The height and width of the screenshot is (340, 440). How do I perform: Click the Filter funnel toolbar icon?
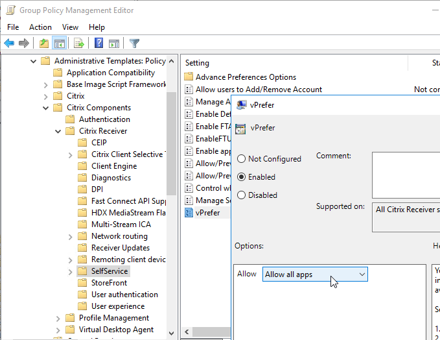[134, 43]
